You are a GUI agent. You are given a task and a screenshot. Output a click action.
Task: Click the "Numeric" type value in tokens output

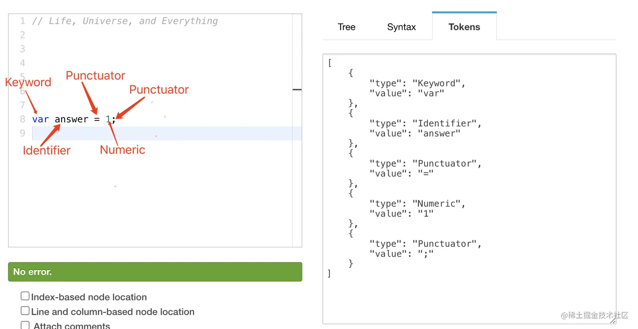(x=436, y=204)
